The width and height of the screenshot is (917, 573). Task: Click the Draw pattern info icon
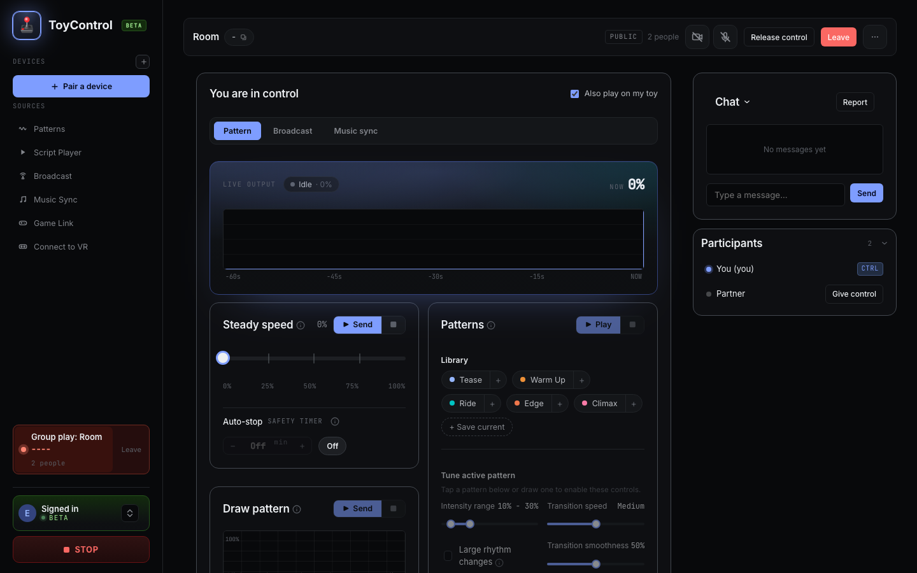[x=297, y=509]
